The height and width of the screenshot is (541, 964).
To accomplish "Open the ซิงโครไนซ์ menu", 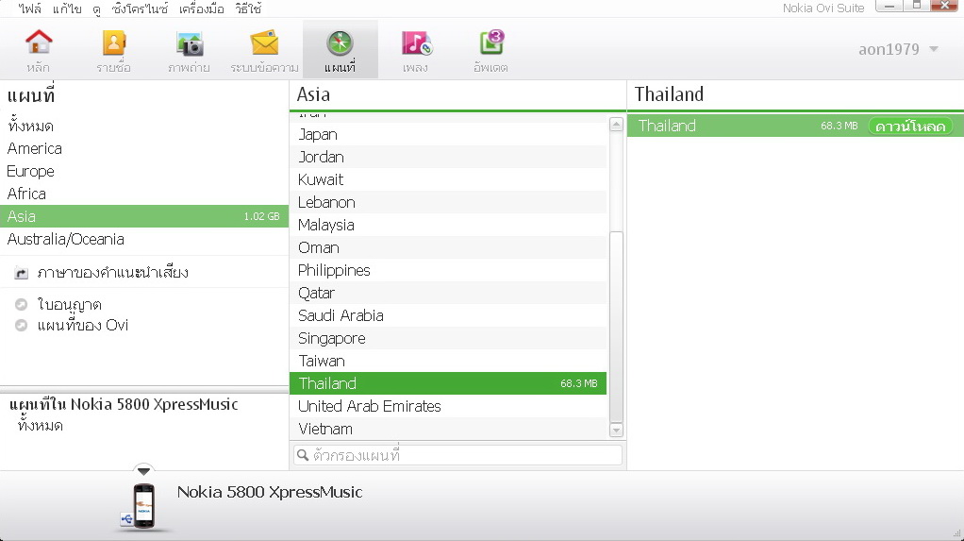I will (141, 8).
